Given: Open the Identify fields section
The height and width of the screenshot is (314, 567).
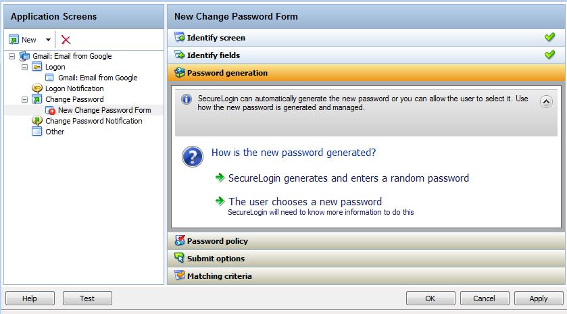Looking at the screenshot, I should tap(214, 55).
